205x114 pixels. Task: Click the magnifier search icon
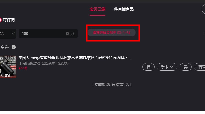pyautogui.click(x=72, y=34)
